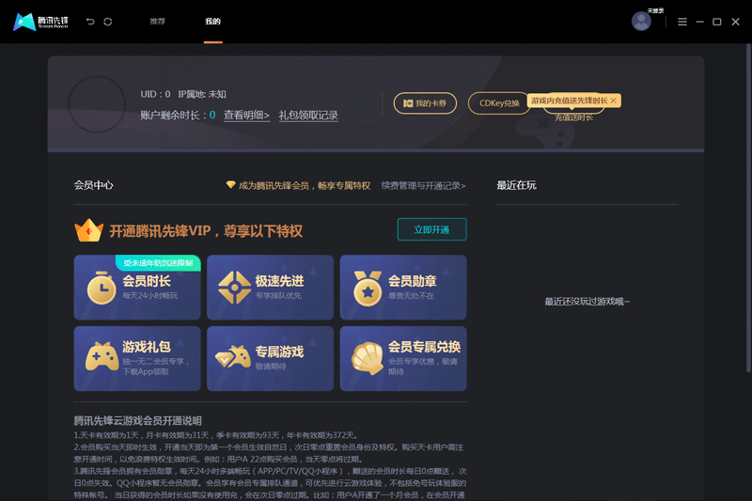Dismiss the 游戏内充值送先锋时长 tooltip
Image resolution: width=752 pixels, height=501 pixels.
click(614, 101)
